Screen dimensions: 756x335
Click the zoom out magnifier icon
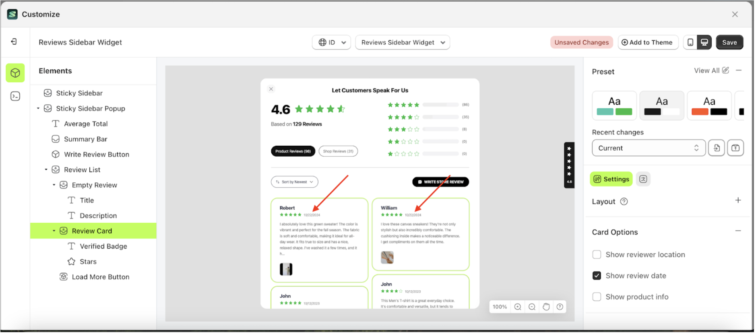pos(532,307)
